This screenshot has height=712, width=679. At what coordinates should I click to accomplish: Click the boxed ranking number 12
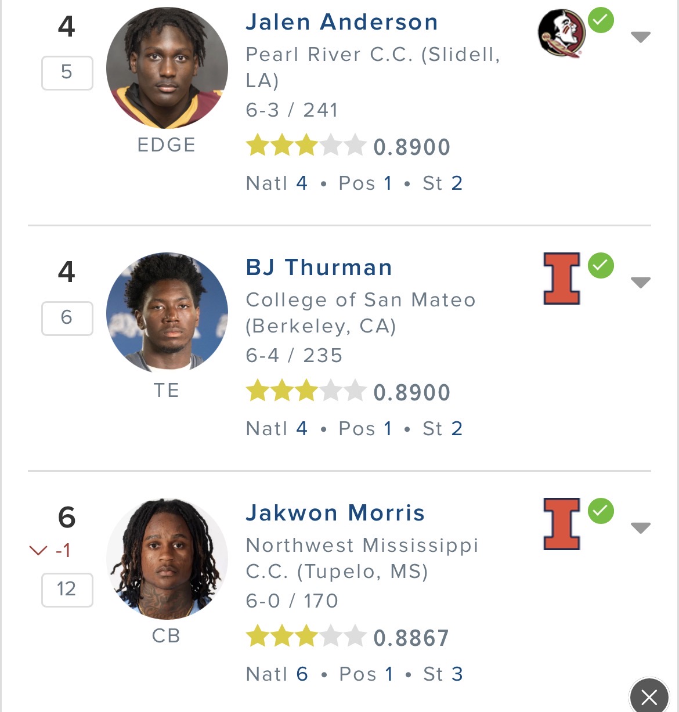(67, 590)
